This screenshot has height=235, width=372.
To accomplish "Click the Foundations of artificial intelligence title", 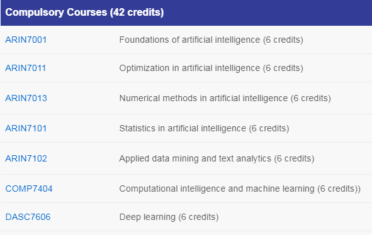I will (x=189, y=40).
